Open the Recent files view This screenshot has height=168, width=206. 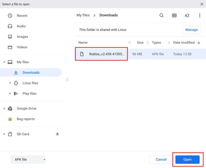tap(22, 16)
